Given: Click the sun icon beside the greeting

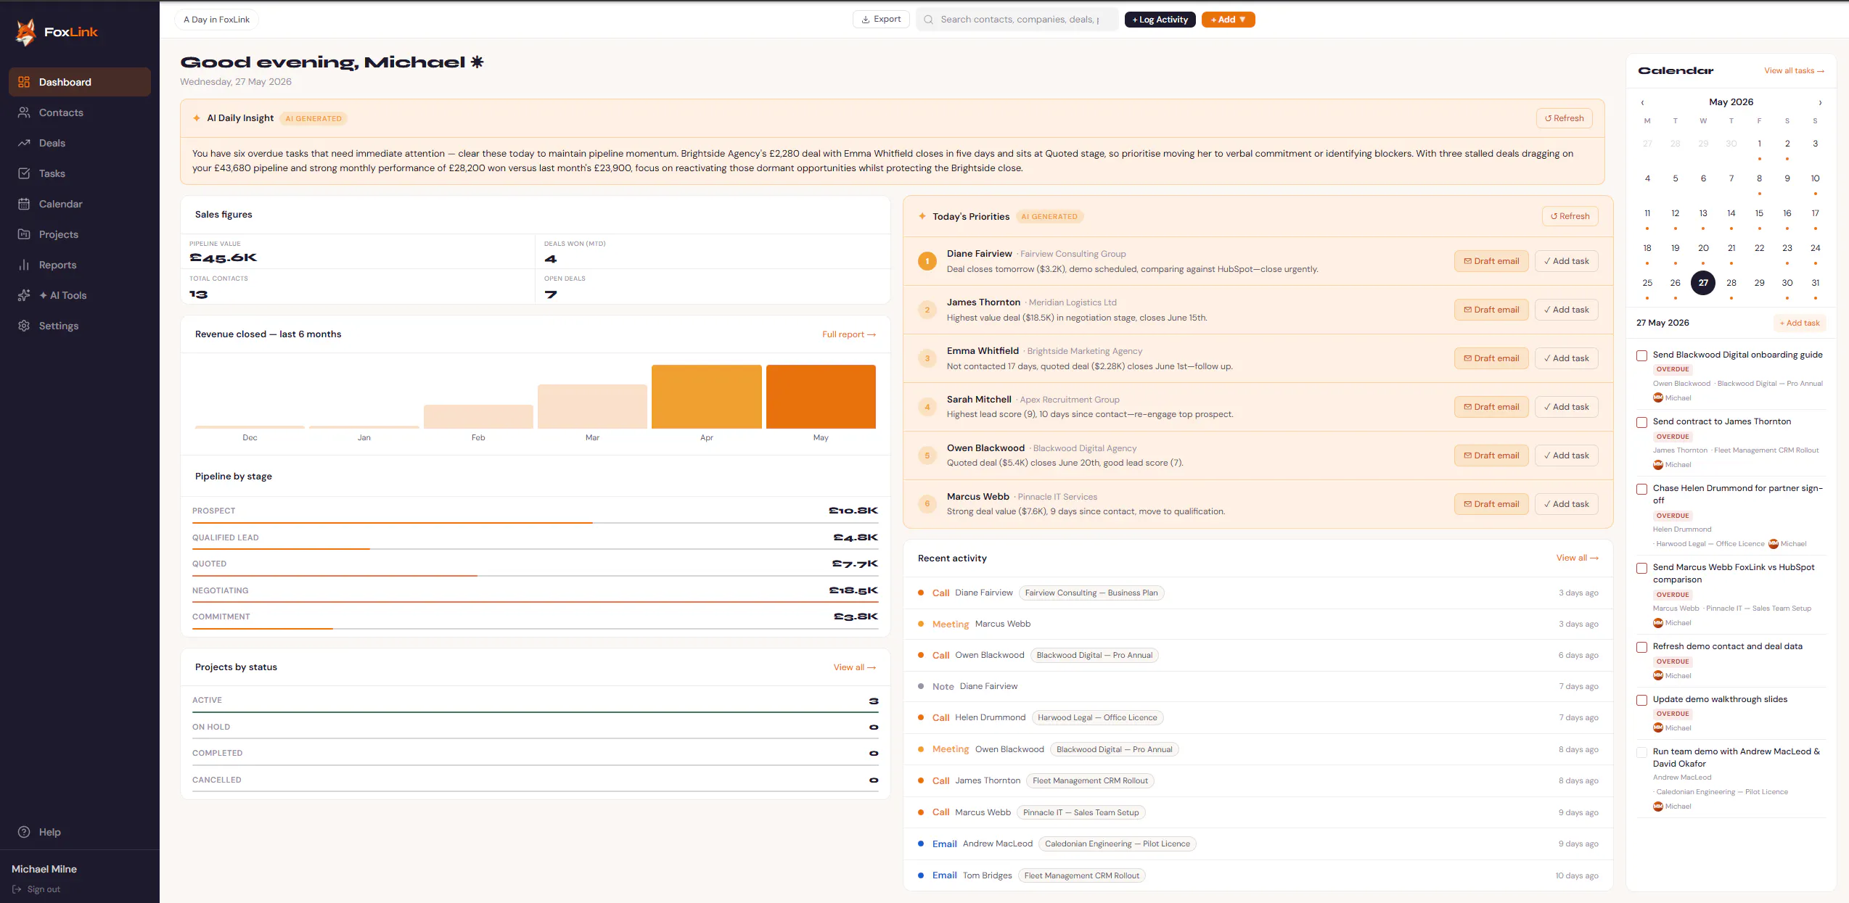Looking at the screenshot, I should click(x=477, y=62).
